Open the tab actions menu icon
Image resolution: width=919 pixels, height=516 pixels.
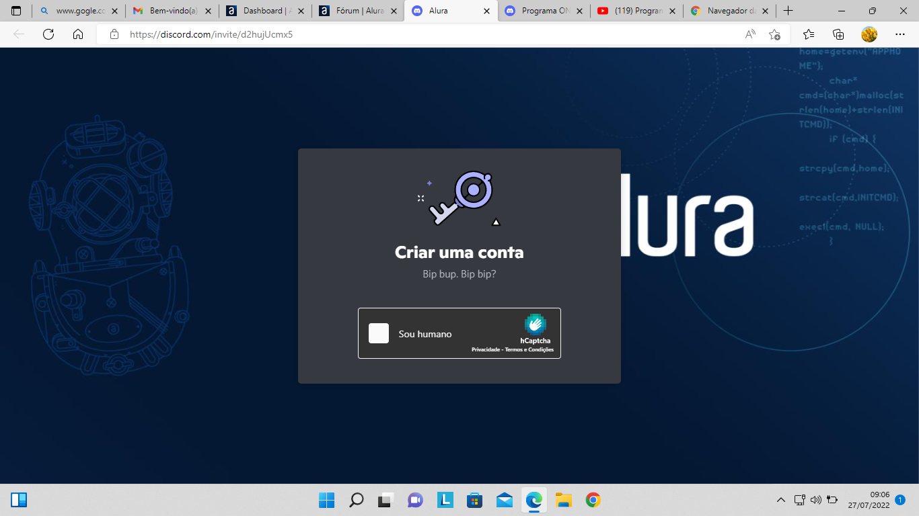coord(16,11)
